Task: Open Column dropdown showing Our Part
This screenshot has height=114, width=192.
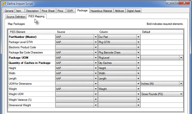Action: pyautogui.click(x=138, y=37)
